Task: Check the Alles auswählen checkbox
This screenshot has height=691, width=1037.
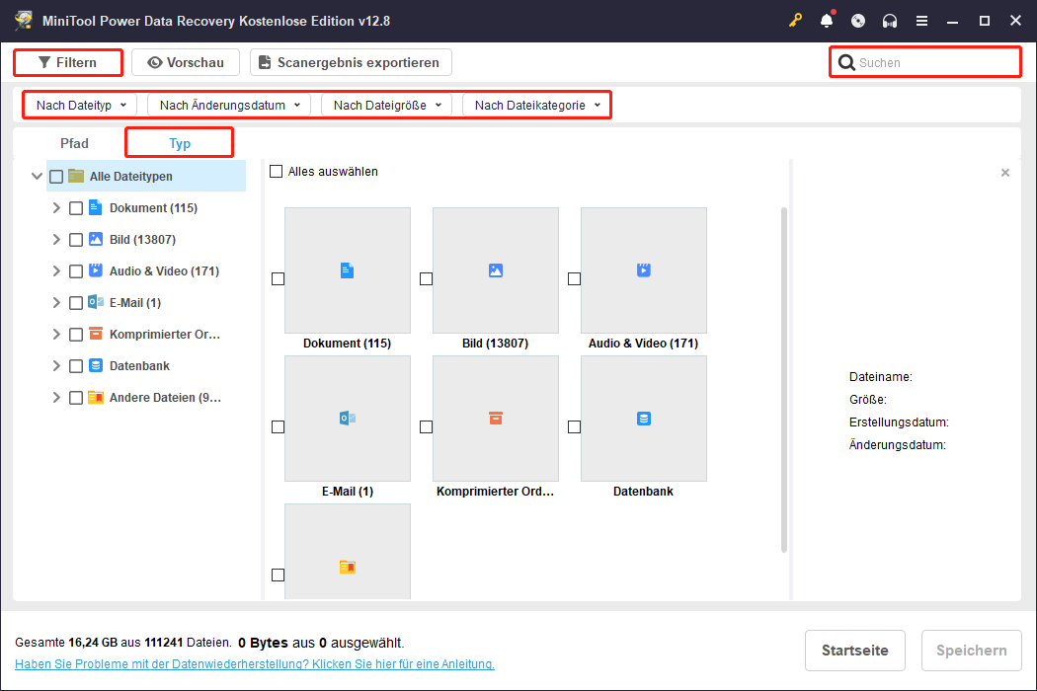Action: point(275,171)
